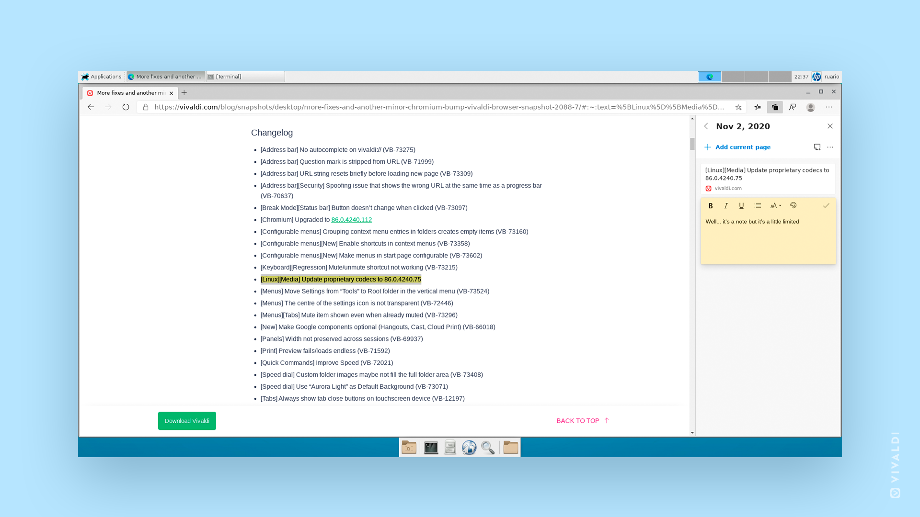Viewport: 920px width, 517px height.
Task: Click the highlighted Linux Media codecs entry
Action: tap(341, 280)
